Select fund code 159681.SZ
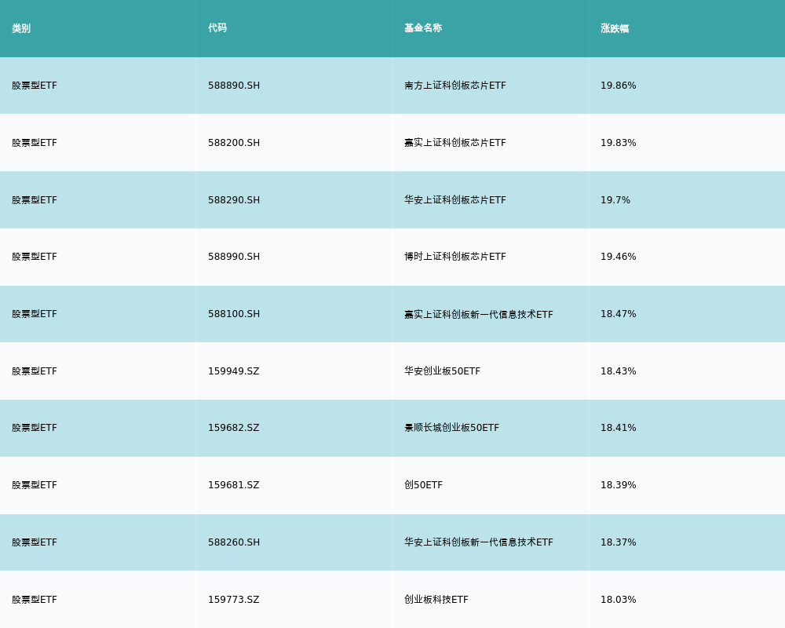 pos(234,485)
